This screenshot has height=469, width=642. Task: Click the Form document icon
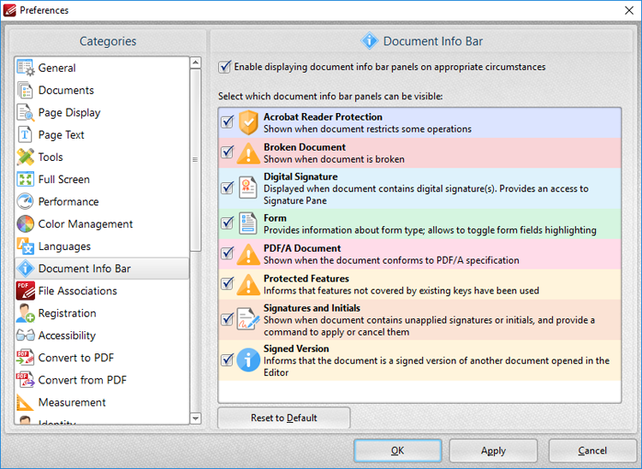pyautogui.click(x=248, y=223)
